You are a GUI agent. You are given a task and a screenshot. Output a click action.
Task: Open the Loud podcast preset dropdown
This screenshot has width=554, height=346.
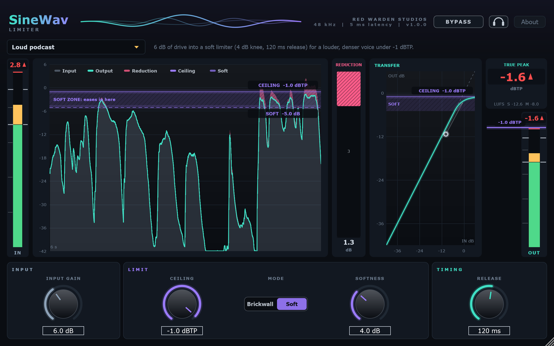[x=76, y=47]
